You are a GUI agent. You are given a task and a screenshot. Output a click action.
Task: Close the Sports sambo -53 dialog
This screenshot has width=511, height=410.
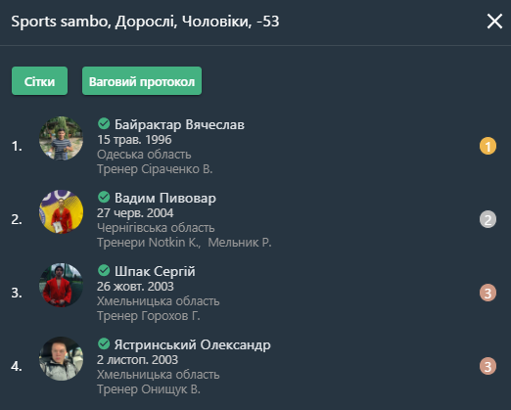click(x=494, y=22)
